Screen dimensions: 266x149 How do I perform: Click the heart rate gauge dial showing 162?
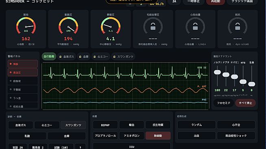(x=26, y=26)
